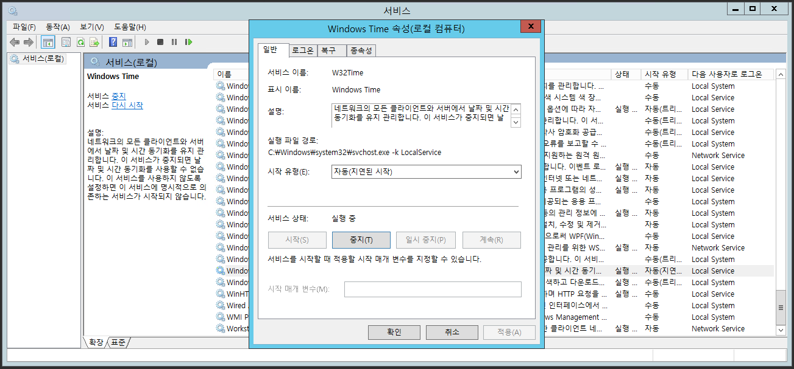
Task: Click the 확인 OK button
Action: [394, 333]
